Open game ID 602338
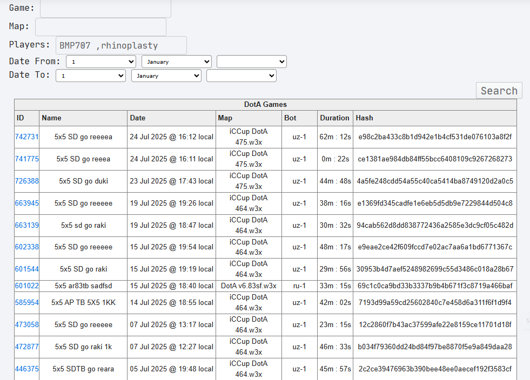Image resolution: width=530 pixels, height=380 pixels. click(x=26, y=247)
